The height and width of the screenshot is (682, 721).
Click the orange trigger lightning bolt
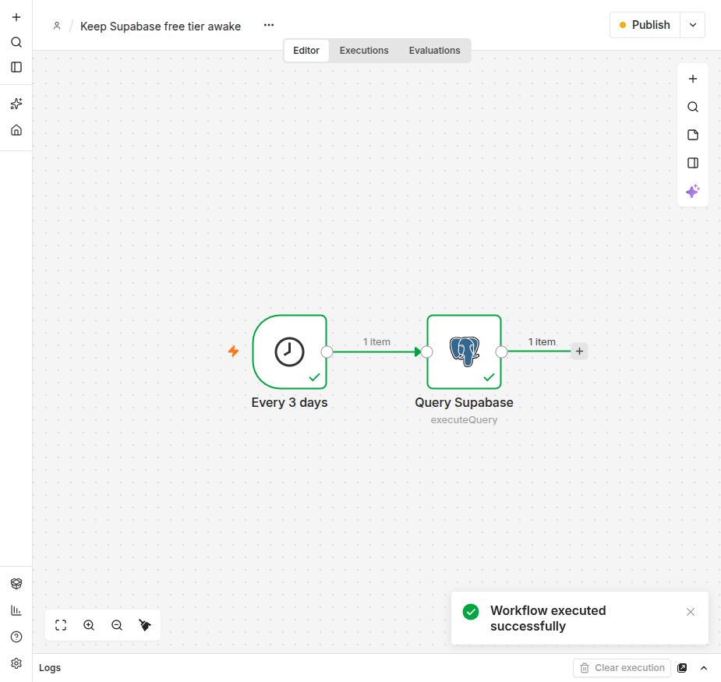pos(234,352)
